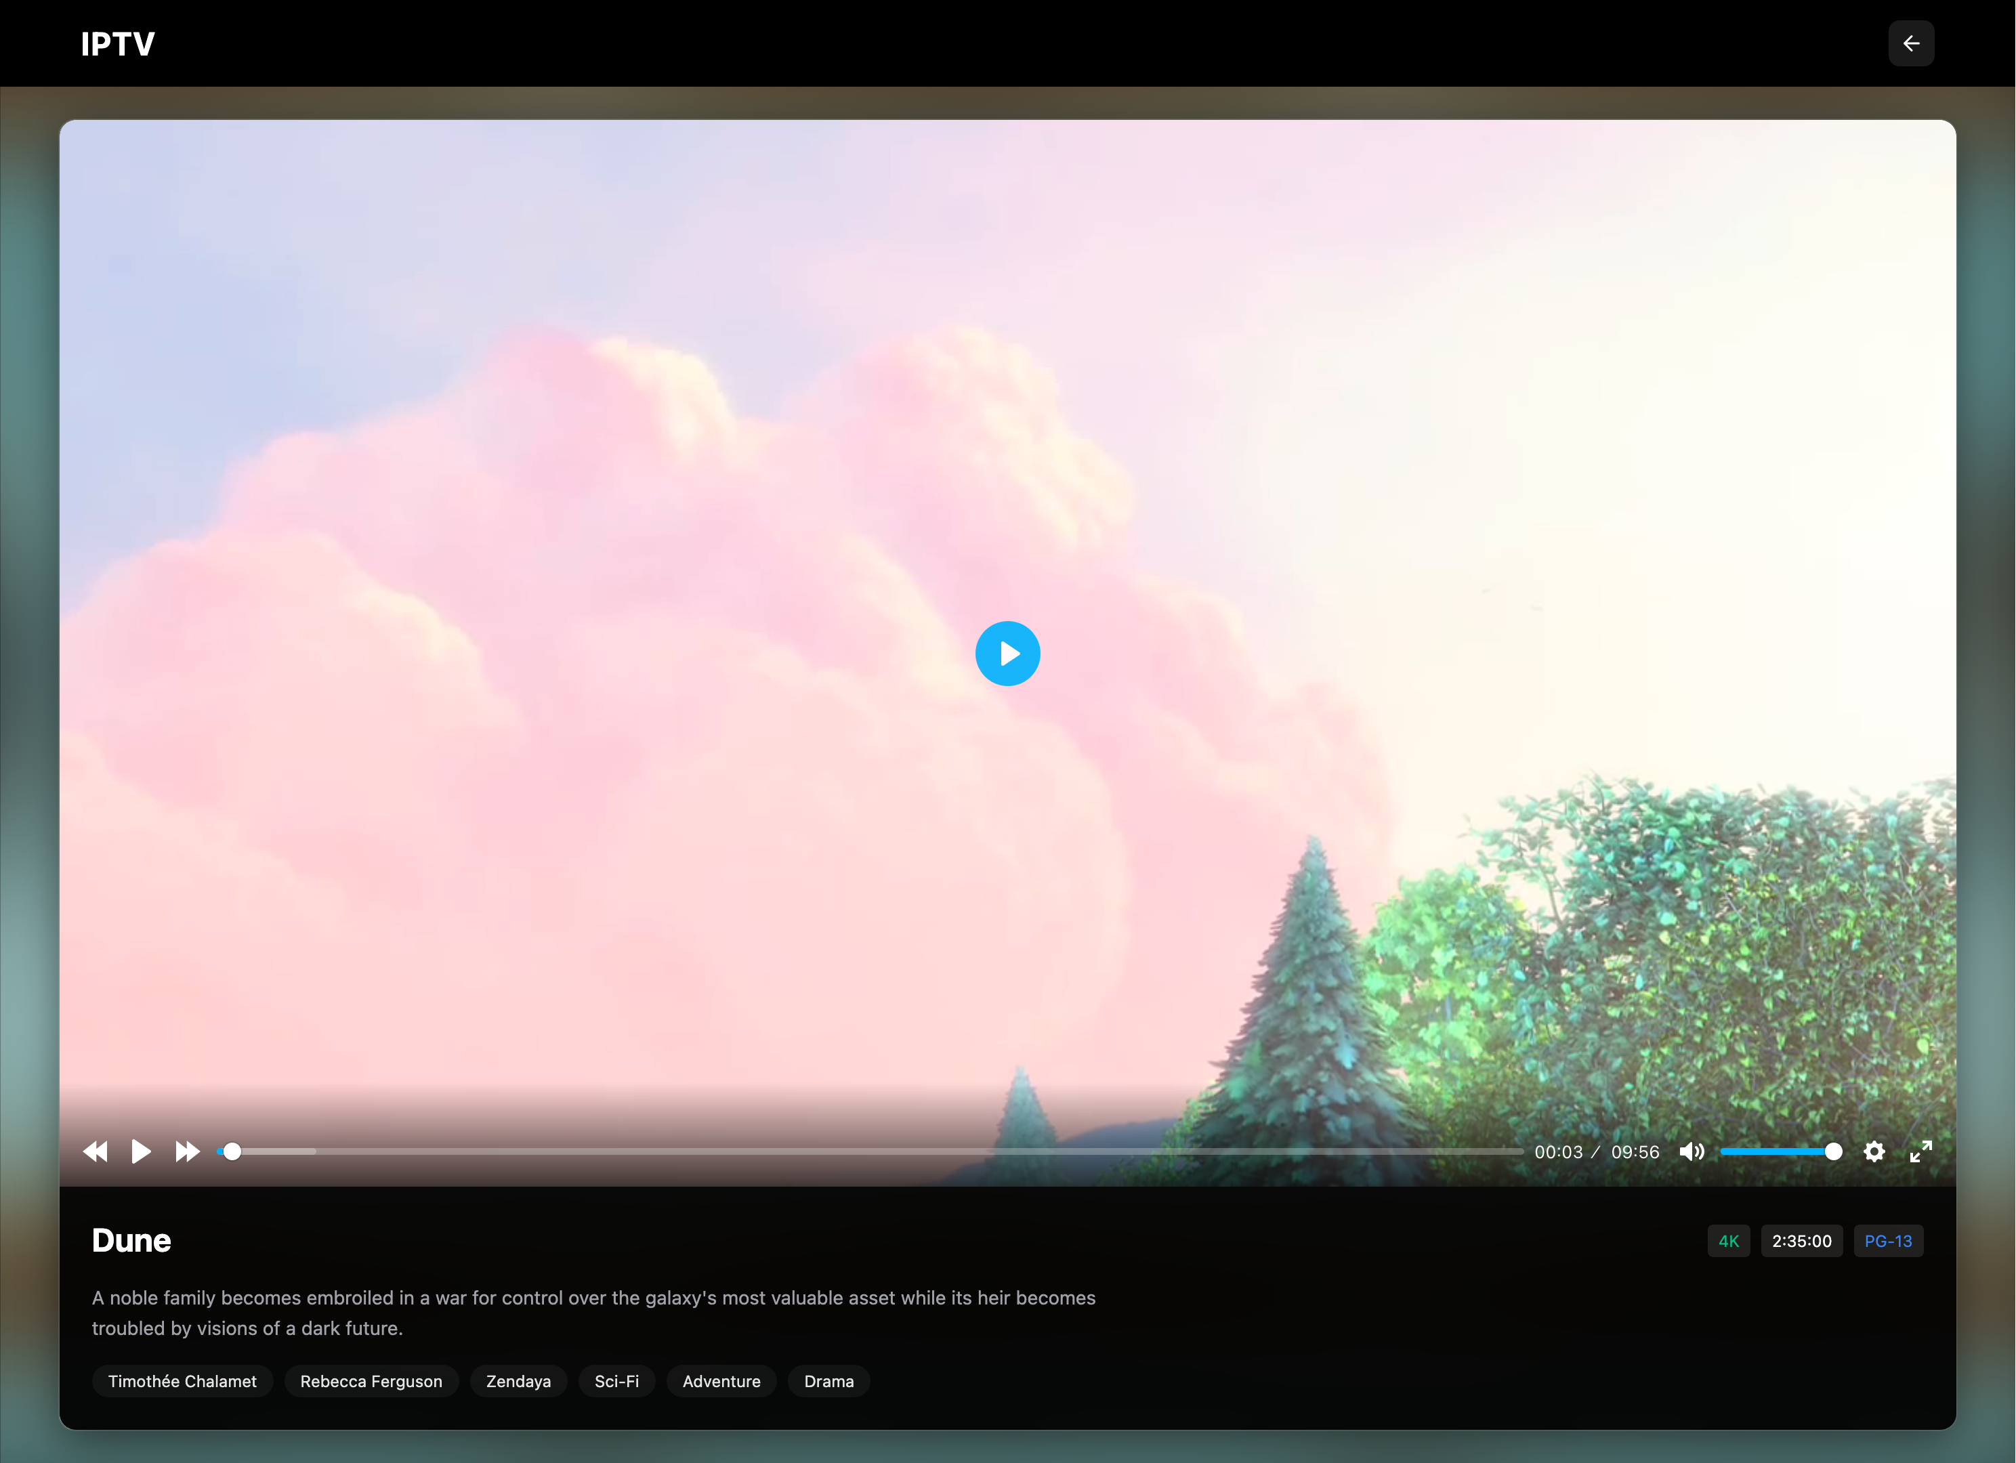The height and width of the screenshot is (1463, 2016).
Task: Click the back arrow button in header
Action: (1910, 43)
